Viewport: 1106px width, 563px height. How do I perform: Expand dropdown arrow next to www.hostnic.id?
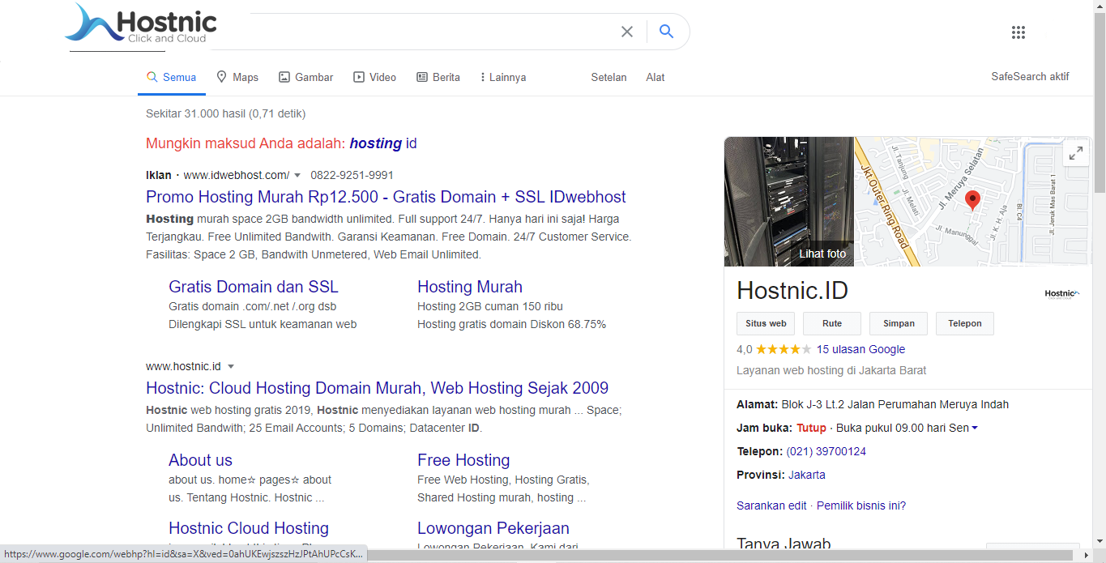pos(230,367)
